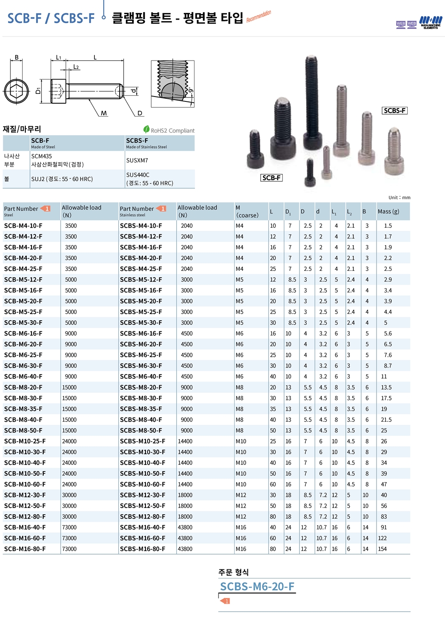The height and width of the screenshot is (641, 445).
Task: Click the SCB-F label box under black bolts
Action: 271,178
